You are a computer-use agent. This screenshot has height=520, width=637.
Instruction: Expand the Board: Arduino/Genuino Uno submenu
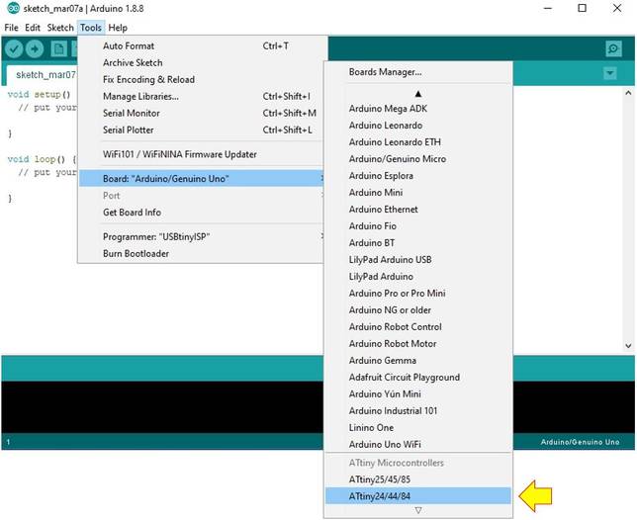pyautogui.click(x=201, y=179)
